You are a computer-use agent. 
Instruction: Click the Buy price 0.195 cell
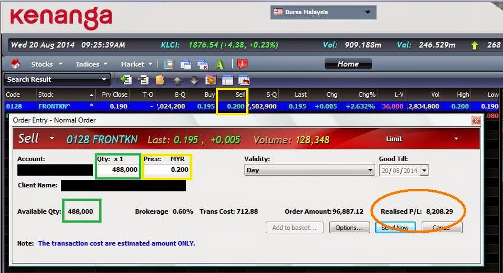[206, 106]
